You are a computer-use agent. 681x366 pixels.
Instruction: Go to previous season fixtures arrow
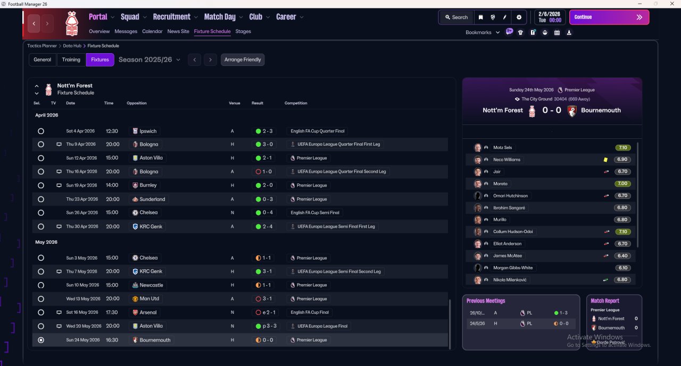click(195, 60)
